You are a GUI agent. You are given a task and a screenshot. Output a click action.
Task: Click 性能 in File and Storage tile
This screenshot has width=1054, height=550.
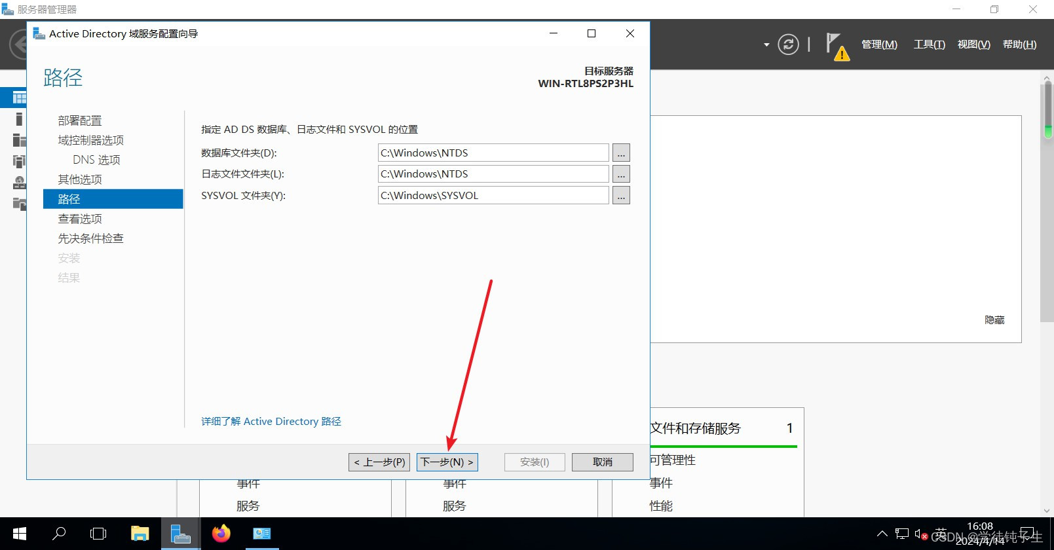pos(661,505)
